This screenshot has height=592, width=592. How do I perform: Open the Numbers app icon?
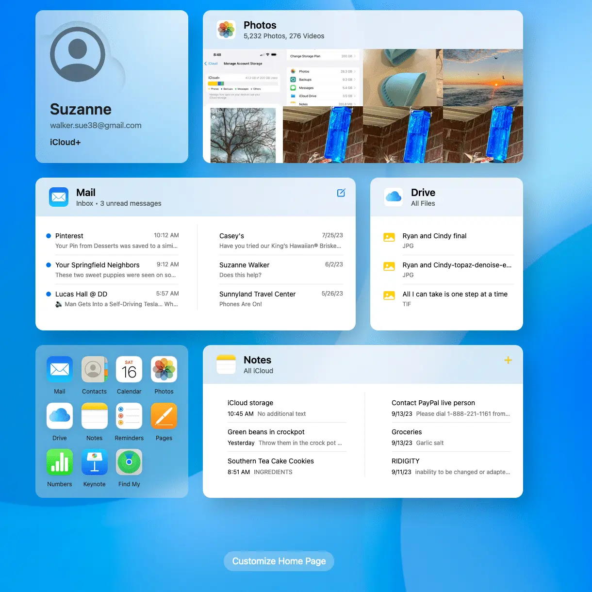click(59, 462)
